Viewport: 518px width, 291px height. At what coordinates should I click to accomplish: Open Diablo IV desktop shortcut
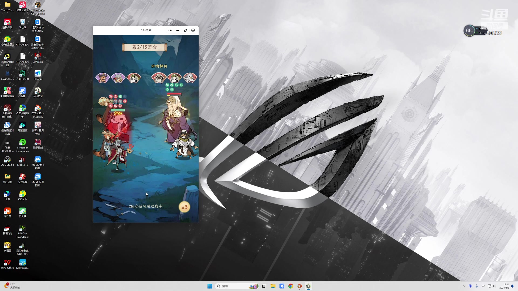click(x=22, y=161)
